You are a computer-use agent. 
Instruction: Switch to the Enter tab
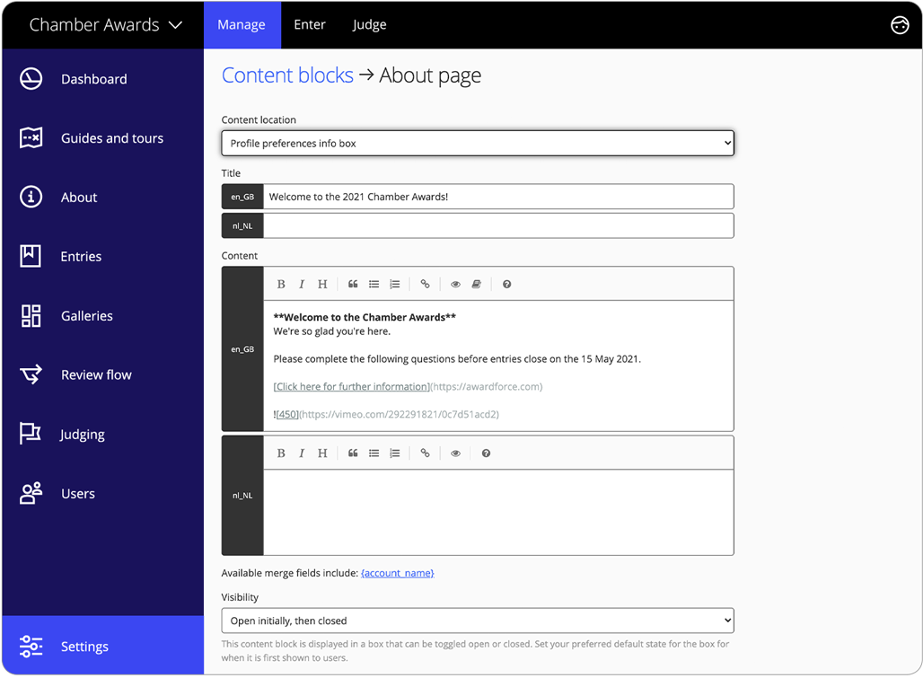pyautogui.click(x=310, y=24)
